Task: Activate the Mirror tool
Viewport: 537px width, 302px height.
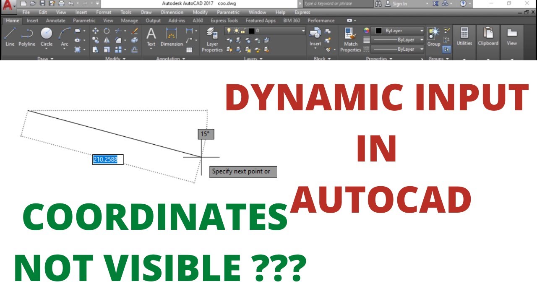Action: pos(107,40)
